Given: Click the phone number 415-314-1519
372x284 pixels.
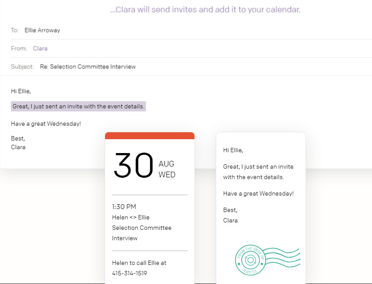Looking at the screenshot, I should click(x=130, y=273).
